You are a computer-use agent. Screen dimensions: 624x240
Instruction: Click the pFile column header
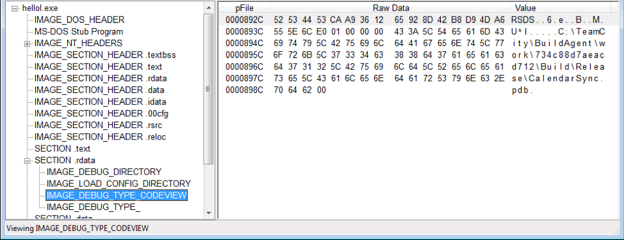click(244, 8)
